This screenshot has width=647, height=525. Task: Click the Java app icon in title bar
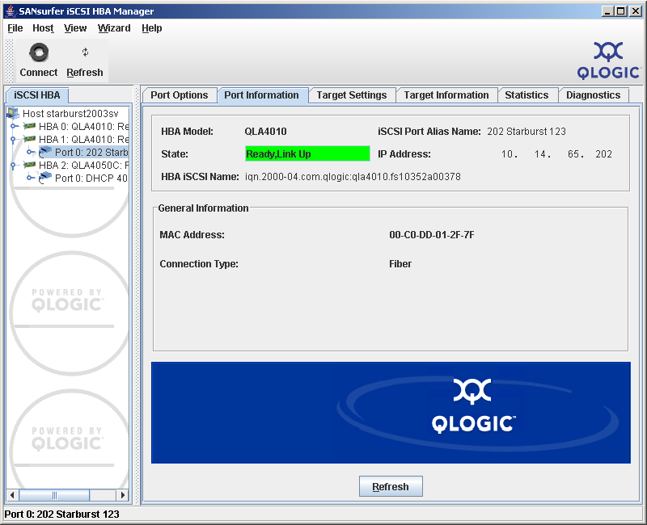11,10
